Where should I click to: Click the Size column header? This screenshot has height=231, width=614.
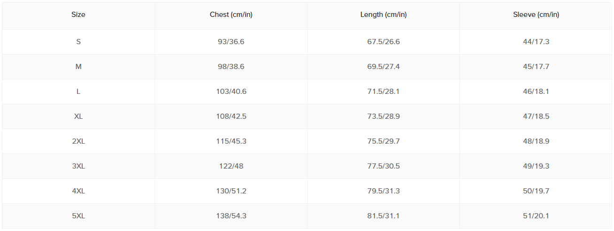click(78, 15)
